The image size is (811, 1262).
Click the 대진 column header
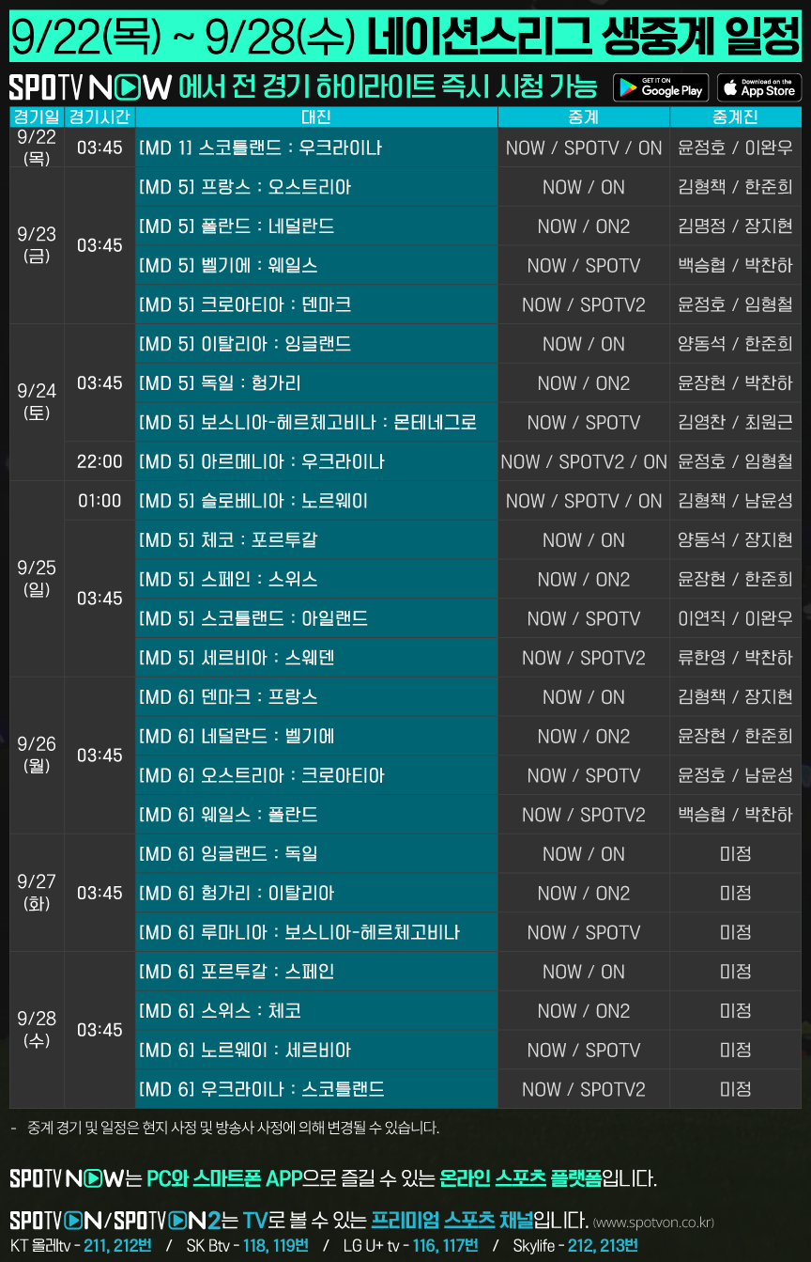316,117
